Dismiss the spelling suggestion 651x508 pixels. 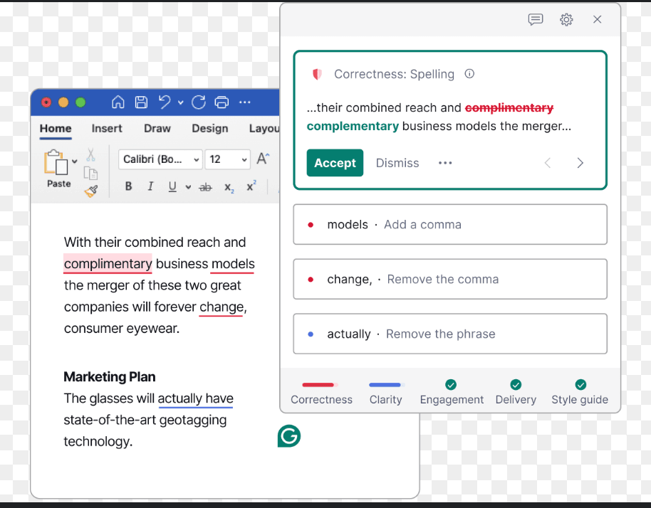(397, 163)
